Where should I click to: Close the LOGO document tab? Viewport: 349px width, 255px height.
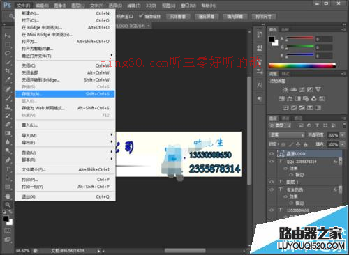pos(149,26)
